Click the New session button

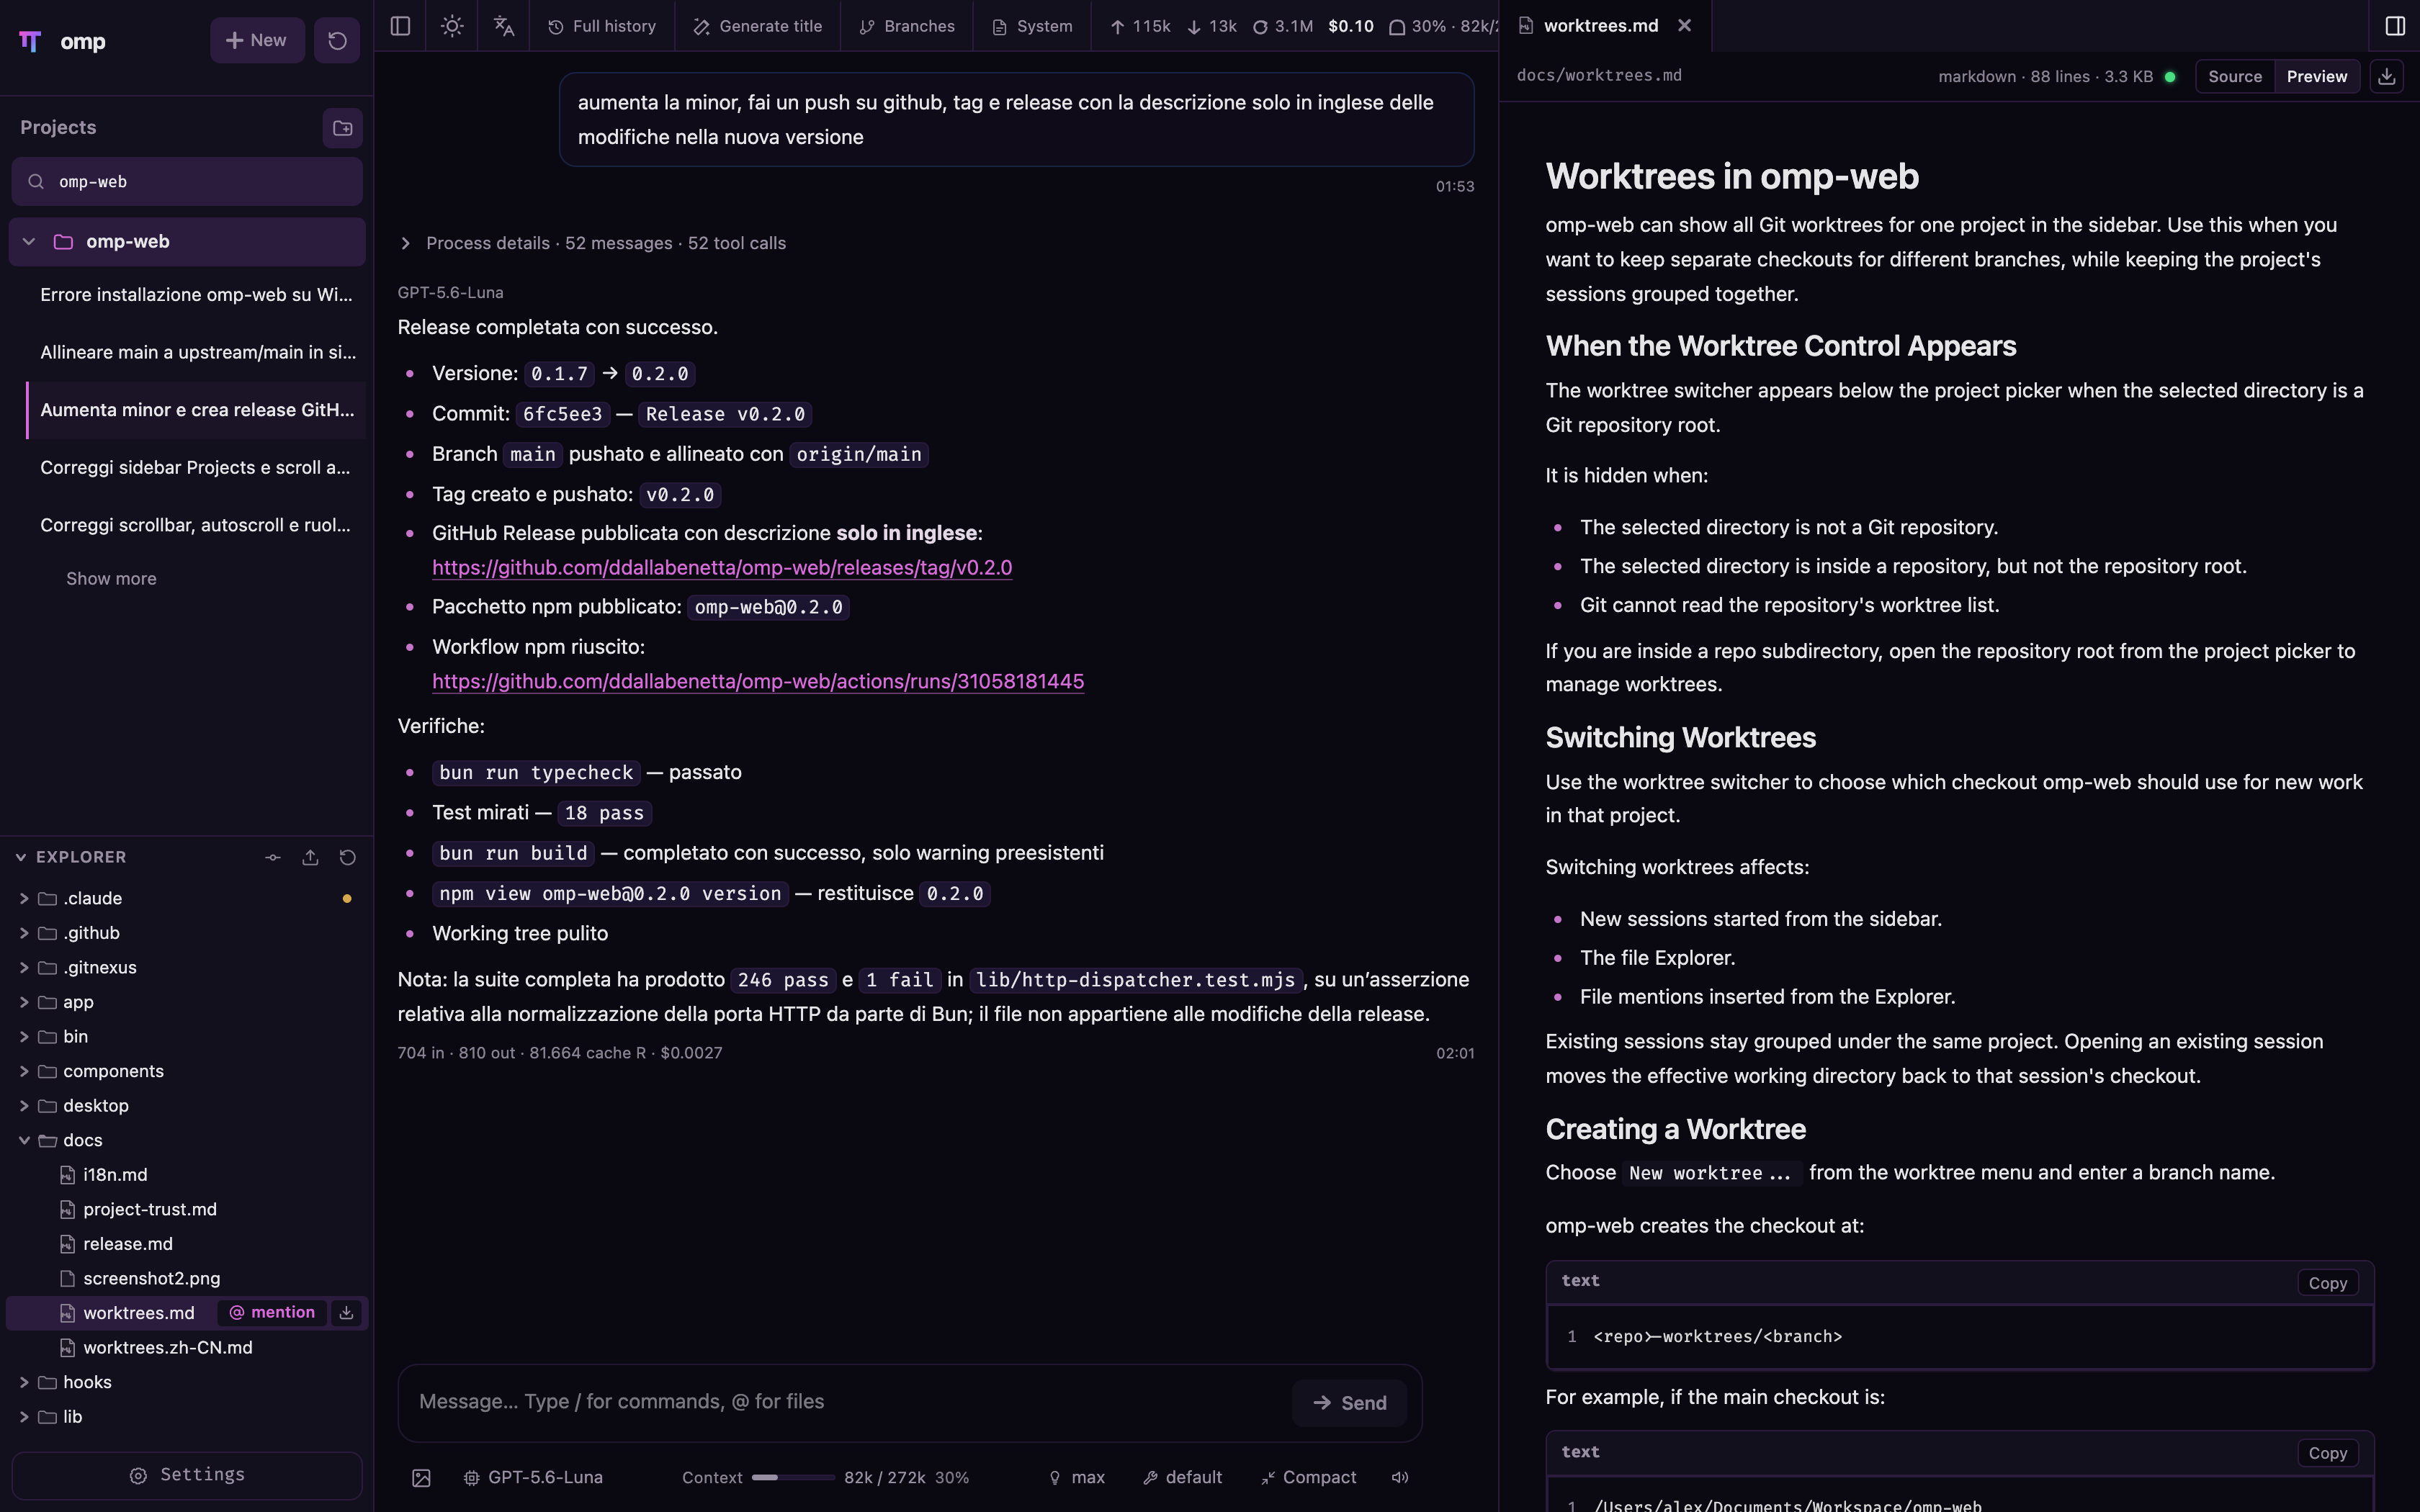point(257,41)
